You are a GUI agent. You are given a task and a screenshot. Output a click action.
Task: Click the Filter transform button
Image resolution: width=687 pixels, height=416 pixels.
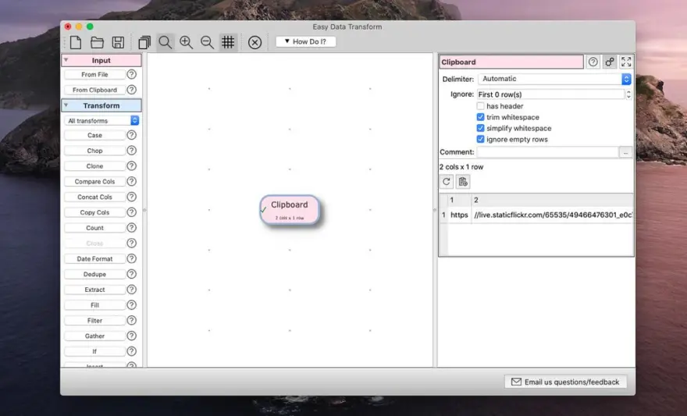[x=94, y=321]
